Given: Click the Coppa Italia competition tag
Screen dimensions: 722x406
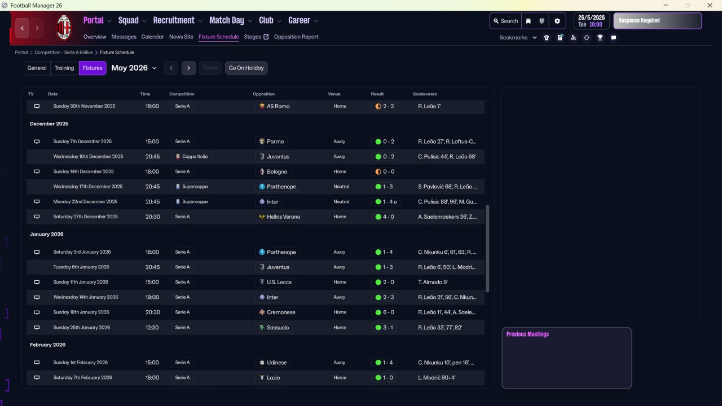Looking at the screenshot, I should pos(191,157).
